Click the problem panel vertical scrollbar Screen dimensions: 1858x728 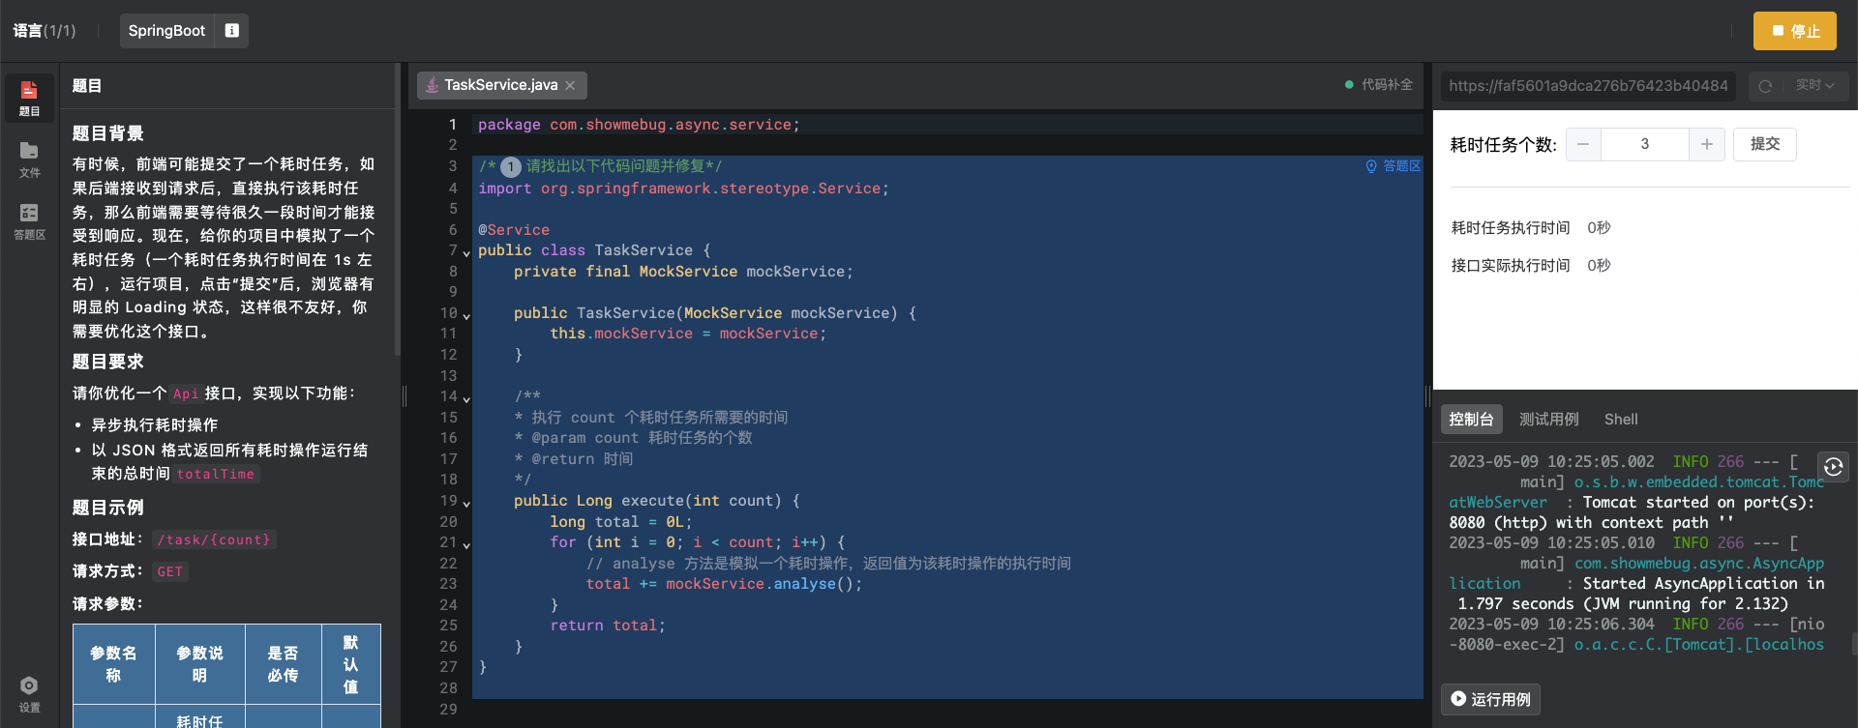pyautogui.click(x=397, y=209)
